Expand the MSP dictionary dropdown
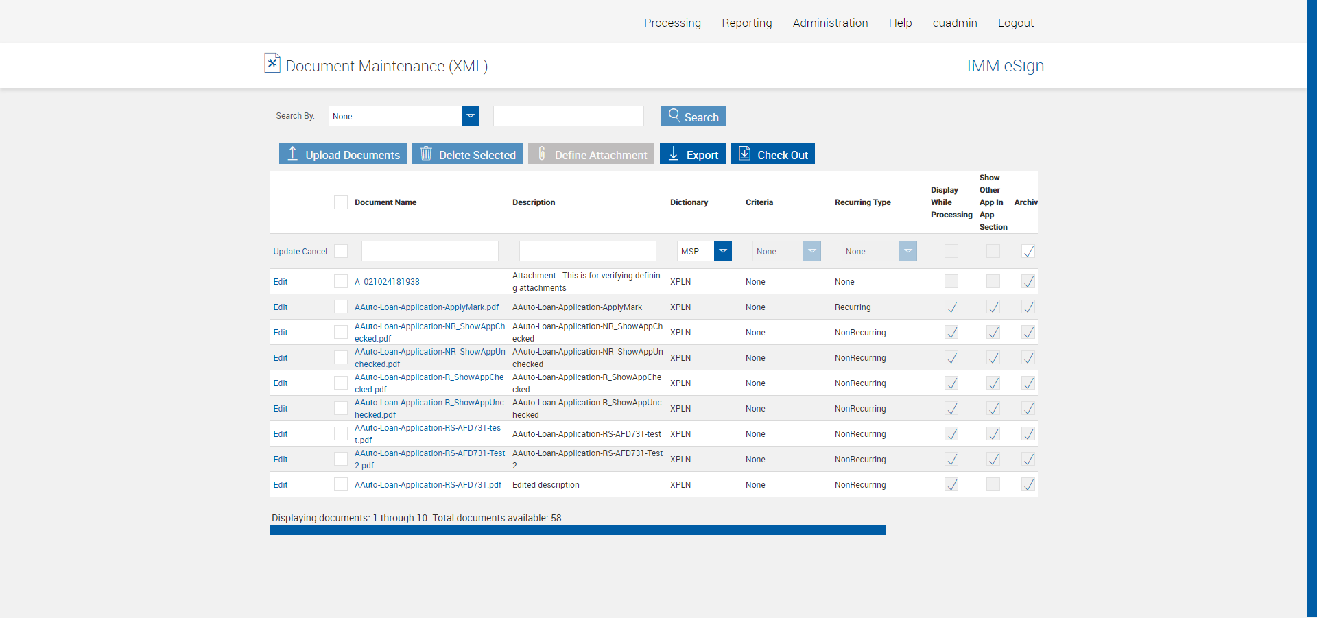The height and width of the screenshot is (618, 1317). tap(722, 251)
